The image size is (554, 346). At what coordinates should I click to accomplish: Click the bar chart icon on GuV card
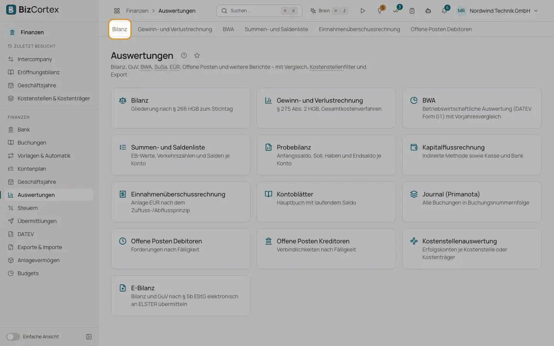tap(269, 100)
